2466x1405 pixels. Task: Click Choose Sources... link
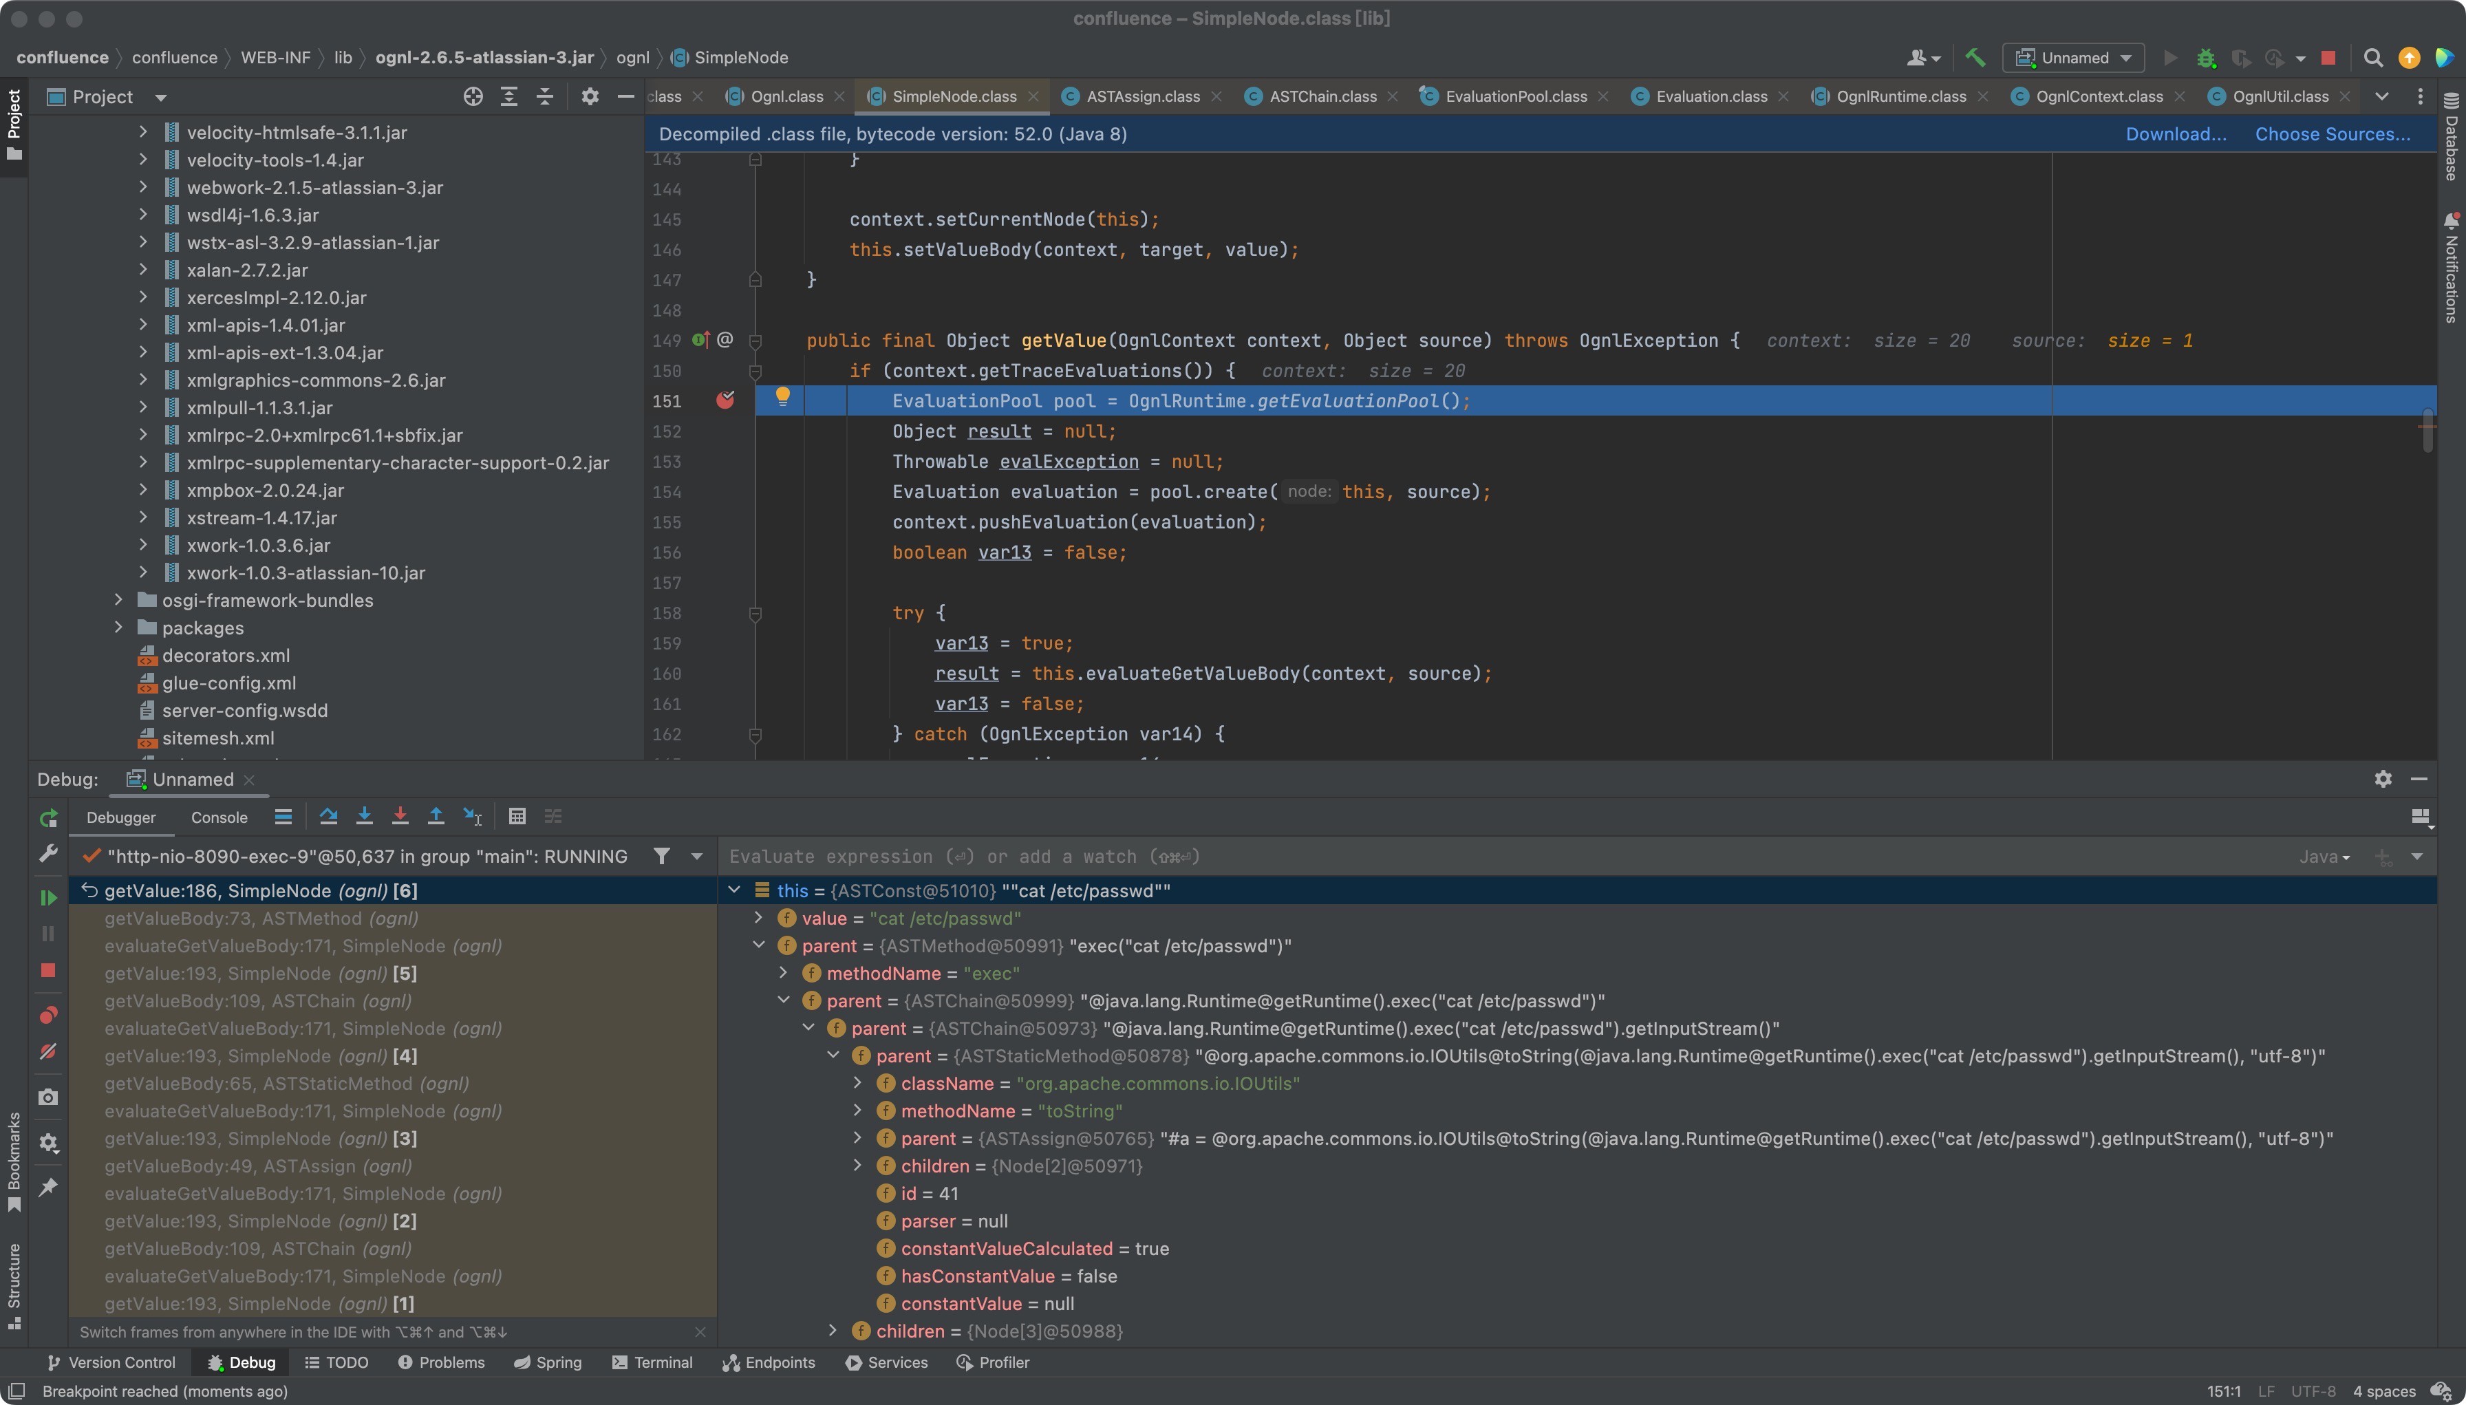[2332, 134]
